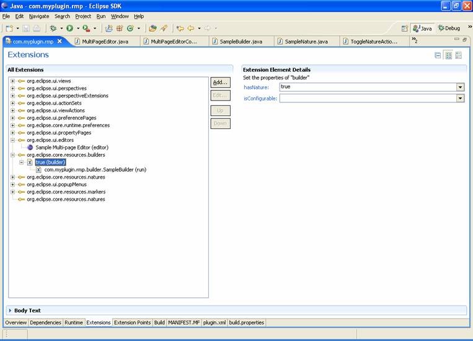Click the Open Type toolbar icon

coord(153,29)
